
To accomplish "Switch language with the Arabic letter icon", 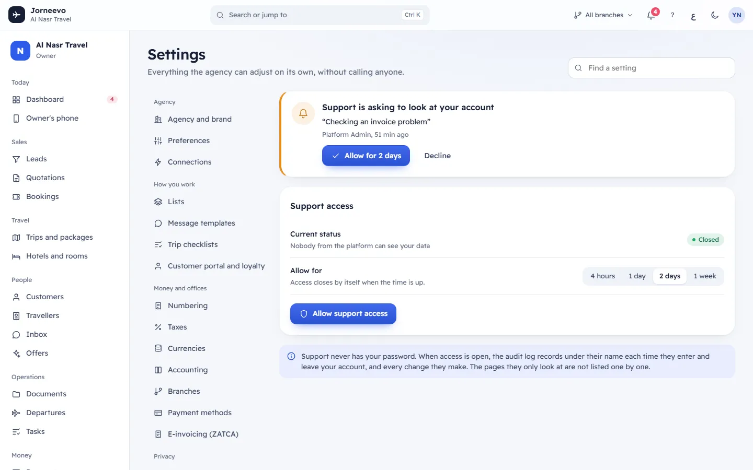I will (x=693, y=15).
